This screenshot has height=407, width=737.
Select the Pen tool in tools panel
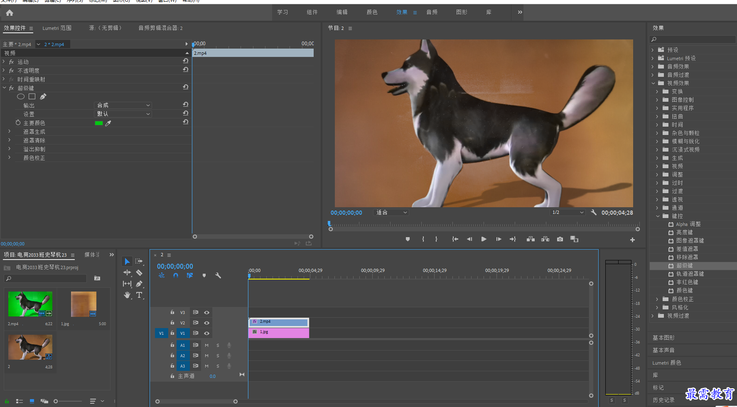pyautogui.click(x=139, y=284)
